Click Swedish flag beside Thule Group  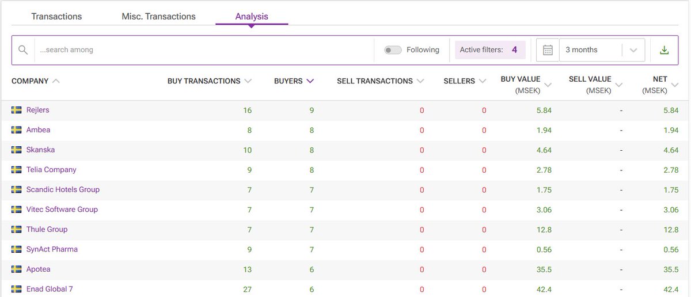tap(17, 229)
